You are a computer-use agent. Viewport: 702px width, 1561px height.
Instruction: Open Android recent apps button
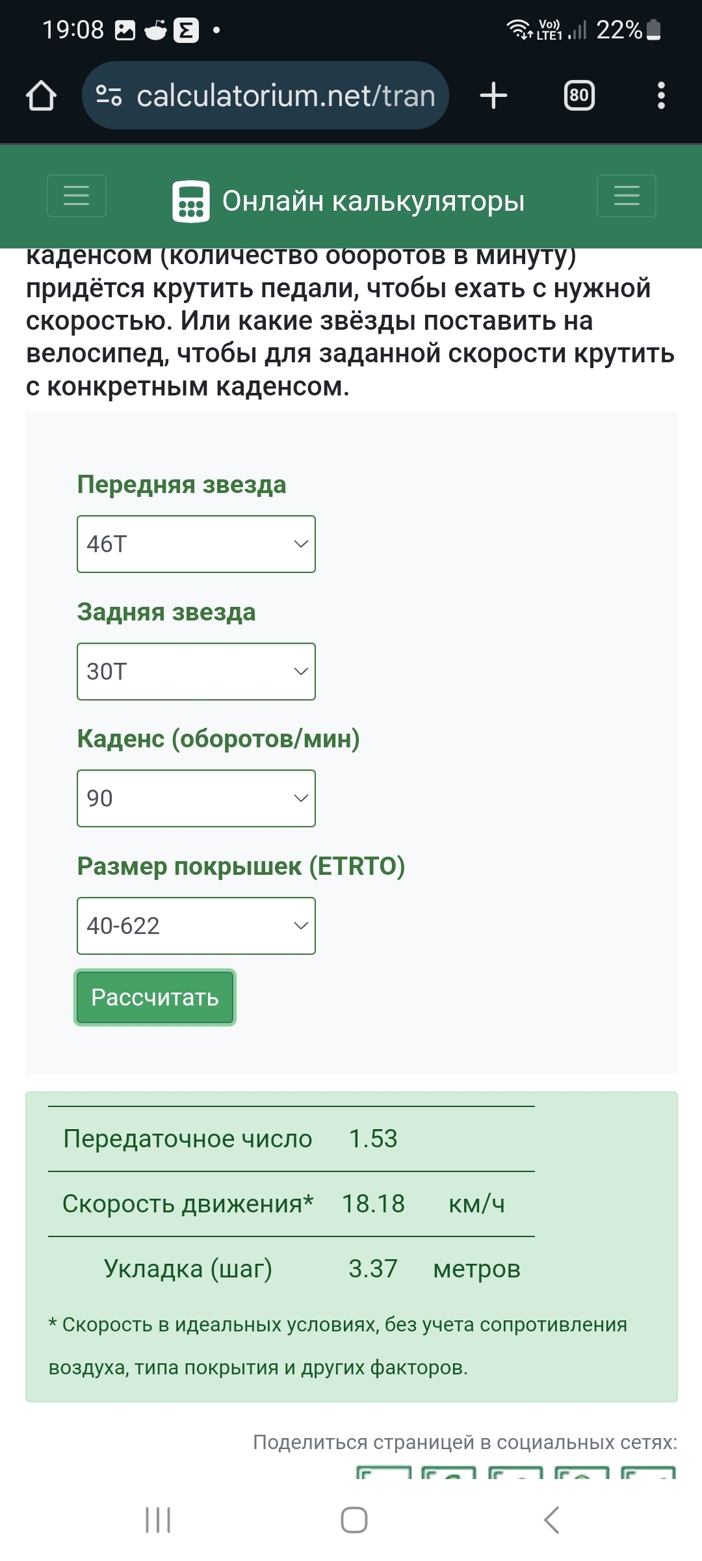[158, 1520]
